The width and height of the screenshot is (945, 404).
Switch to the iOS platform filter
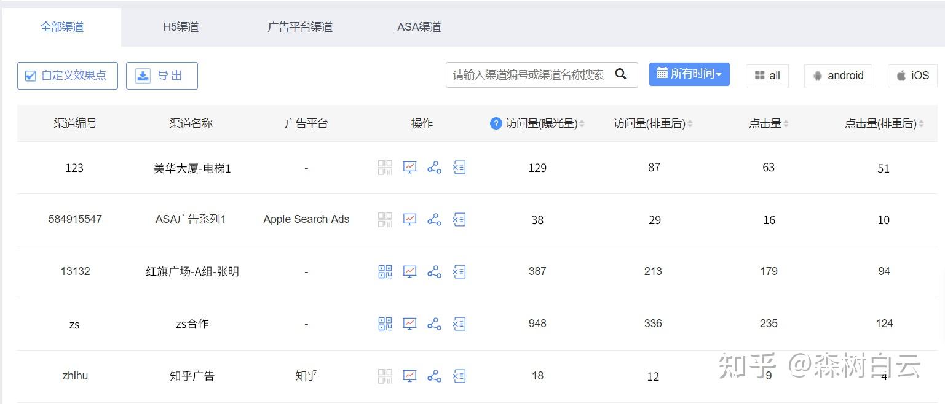tap(912, 76)
